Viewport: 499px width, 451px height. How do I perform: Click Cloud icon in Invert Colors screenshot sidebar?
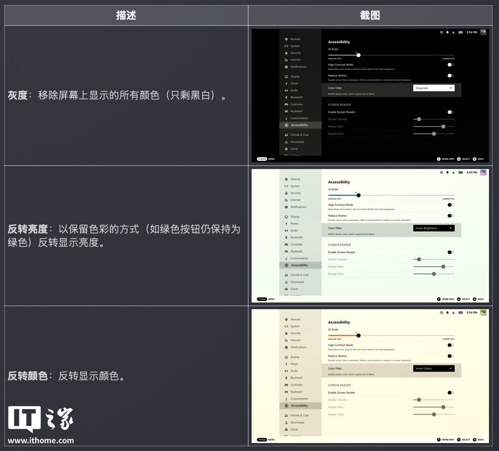286,430
